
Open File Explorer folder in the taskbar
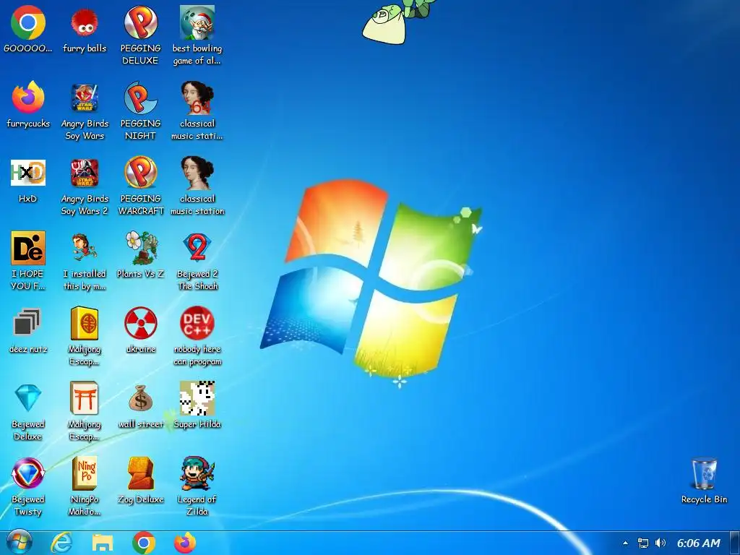click(103, 543)
